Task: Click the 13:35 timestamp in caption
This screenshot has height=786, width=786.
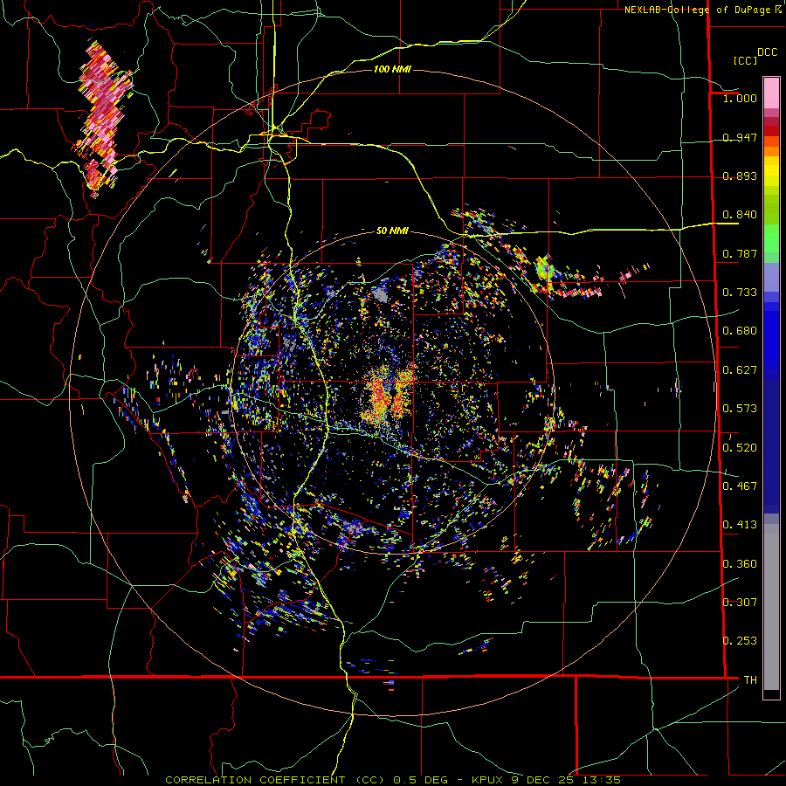Action: pyautogui.click(x=602, y=780)
